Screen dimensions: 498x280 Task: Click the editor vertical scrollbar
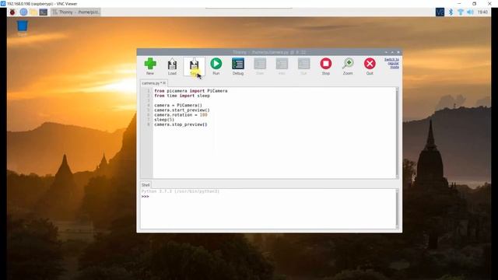pyautogui.click(x=397, y=133)
